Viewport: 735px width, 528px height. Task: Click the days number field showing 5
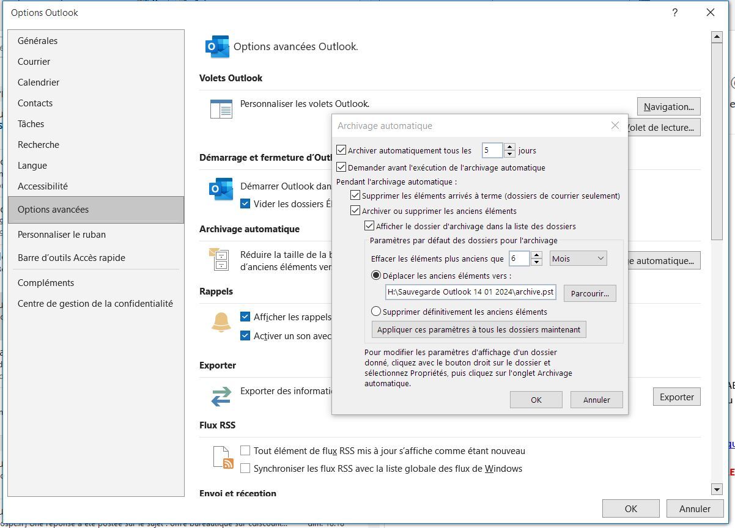pyautogui.click(x=492, y=150)
